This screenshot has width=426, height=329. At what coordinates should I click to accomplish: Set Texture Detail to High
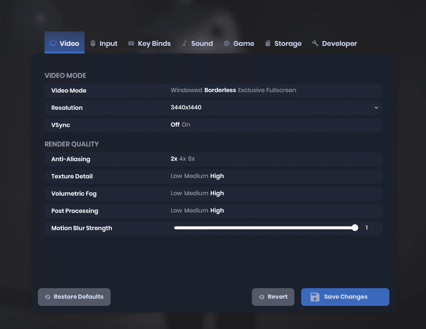click(217, 176)
